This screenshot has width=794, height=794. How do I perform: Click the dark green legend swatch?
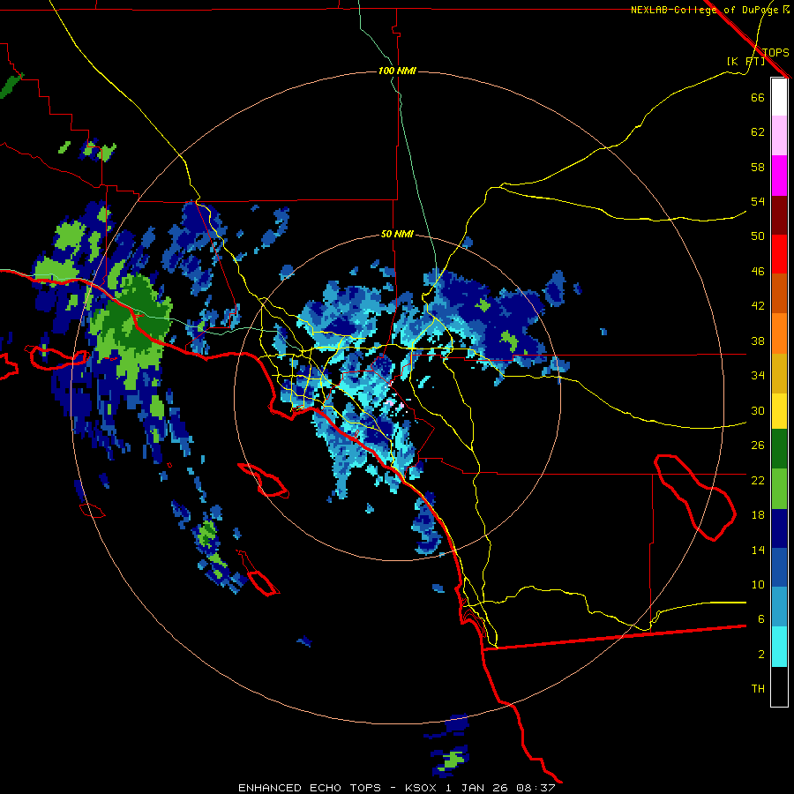(779, 449)
